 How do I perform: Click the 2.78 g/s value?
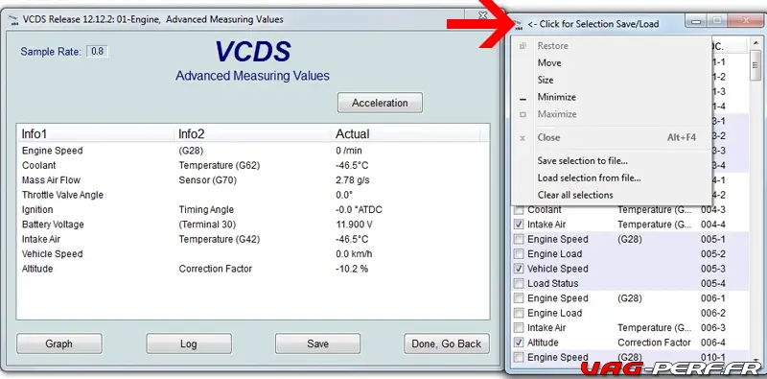click(x=353, y=180)
